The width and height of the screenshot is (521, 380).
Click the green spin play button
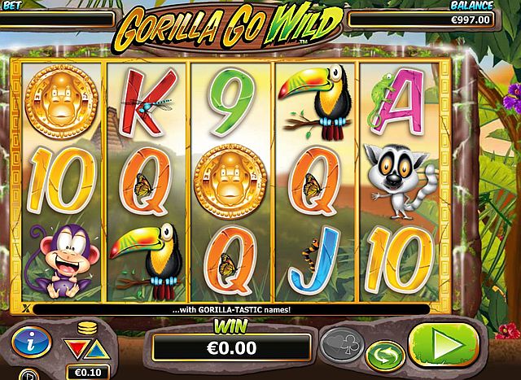444,346
